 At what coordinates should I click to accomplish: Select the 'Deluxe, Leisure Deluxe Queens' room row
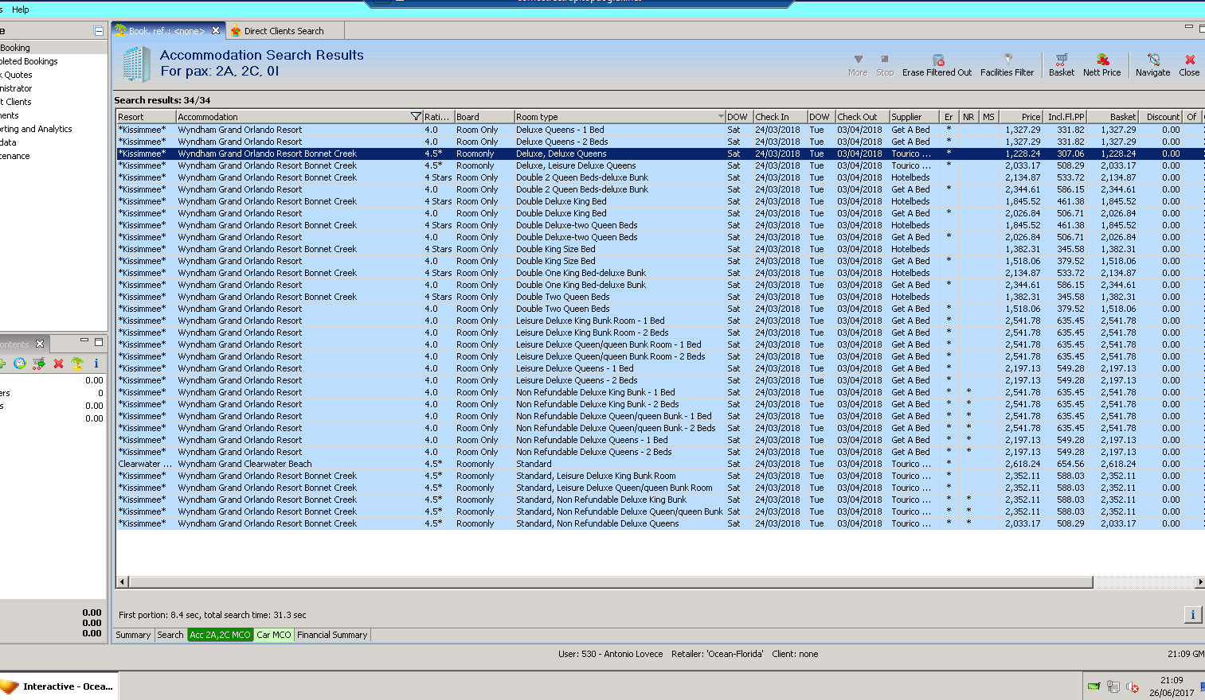660,165
